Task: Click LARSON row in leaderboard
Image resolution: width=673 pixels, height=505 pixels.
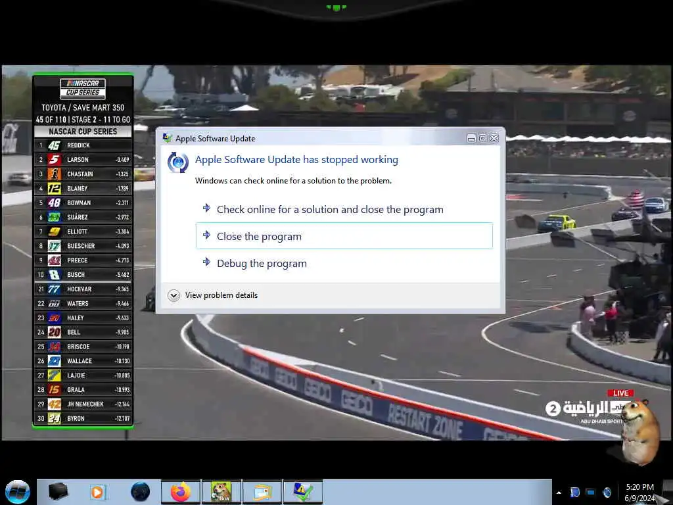Action: [x=83, y=159]
